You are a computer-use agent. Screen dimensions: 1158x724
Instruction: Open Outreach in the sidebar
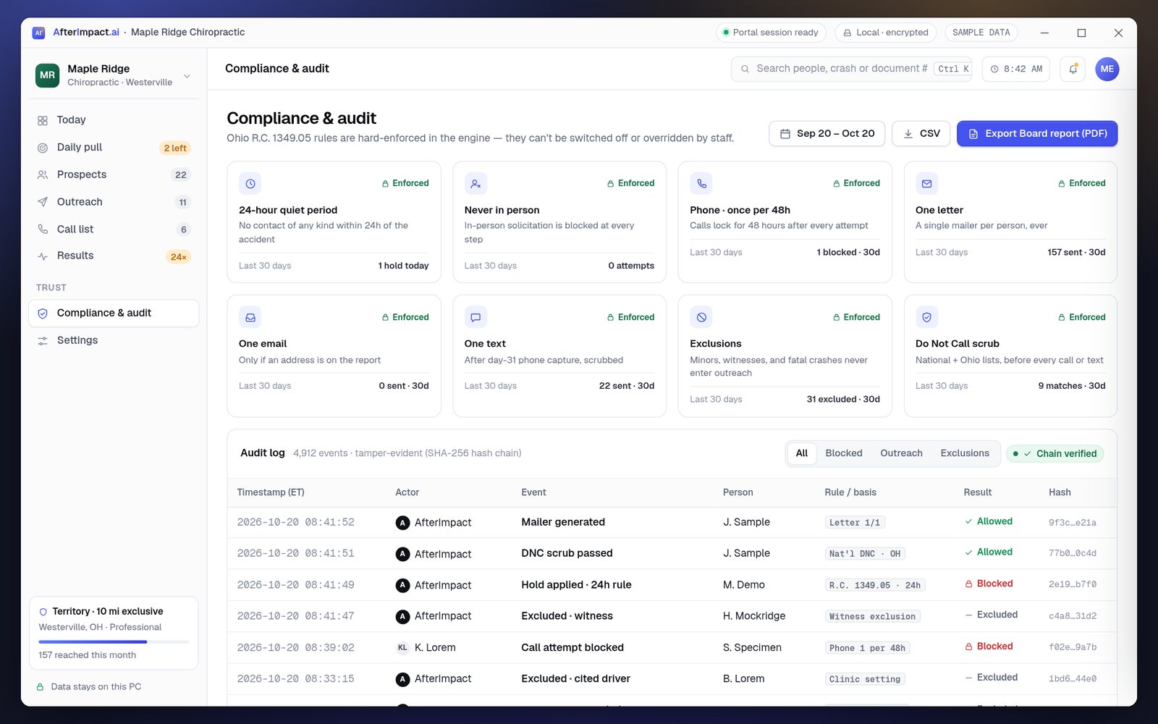(x=114, y=202)
